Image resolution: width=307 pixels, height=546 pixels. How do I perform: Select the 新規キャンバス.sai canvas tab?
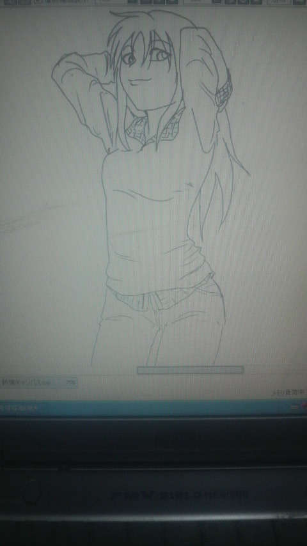click(x=26, y=382)
